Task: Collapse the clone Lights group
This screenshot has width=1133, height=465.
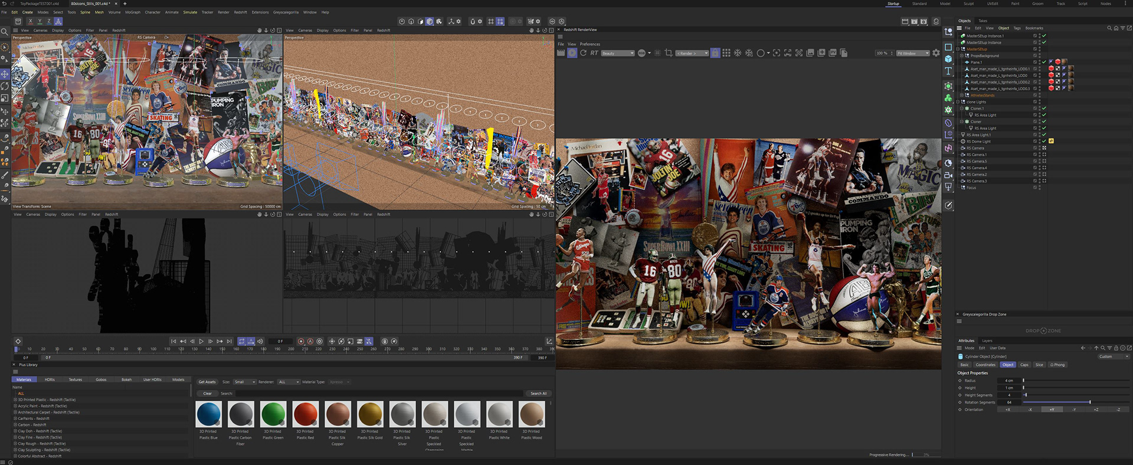Action: (x=958, y=101)
